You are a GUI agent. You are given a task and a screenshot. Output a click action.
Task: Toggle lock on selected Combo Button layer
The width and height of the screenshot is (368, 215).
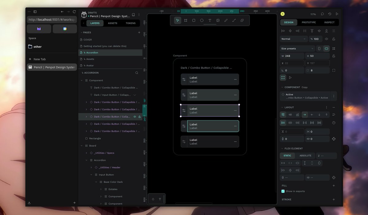pos(140,117)
